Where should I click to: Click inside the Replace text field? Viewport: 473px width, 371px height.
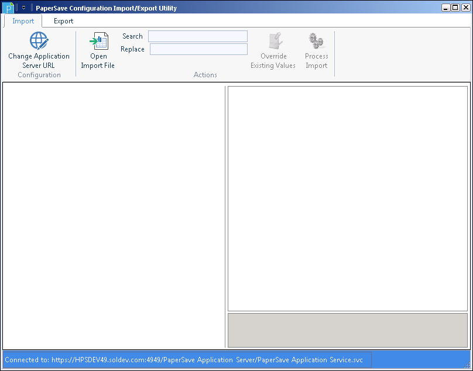(x=199, y=49)
